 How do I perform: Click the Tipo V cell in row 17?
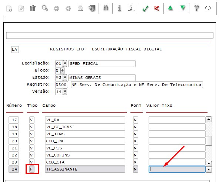click(32, 120)
